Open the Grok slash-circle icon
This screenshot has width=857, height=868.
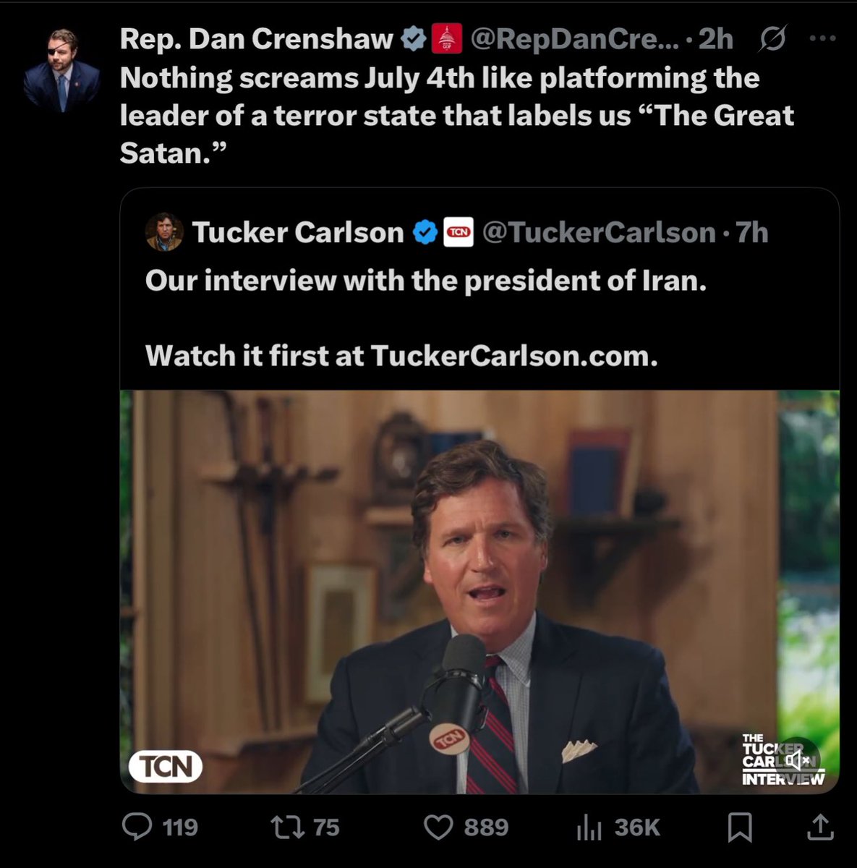click(772, 41)
